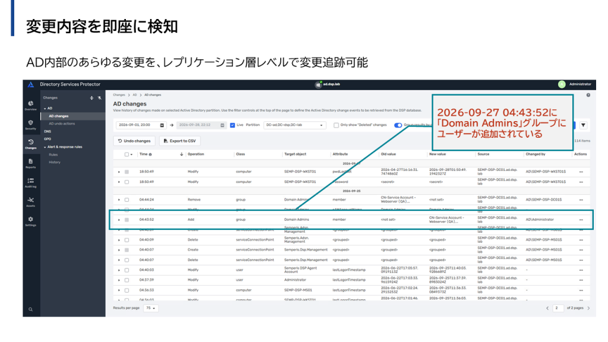Collapse Alert & response rules caret
608x342 pixels.
click(x=45, y=147)
